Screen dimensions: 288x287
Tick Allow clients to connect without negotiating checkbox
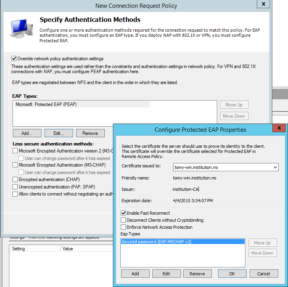pos(15,194)
